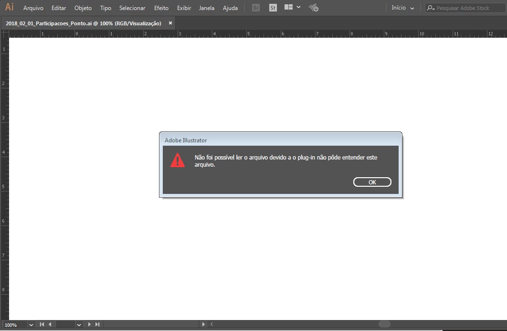Click OK in the Adobe Illustrator dialog
The image size is (507, 331).
click(372, 182)
